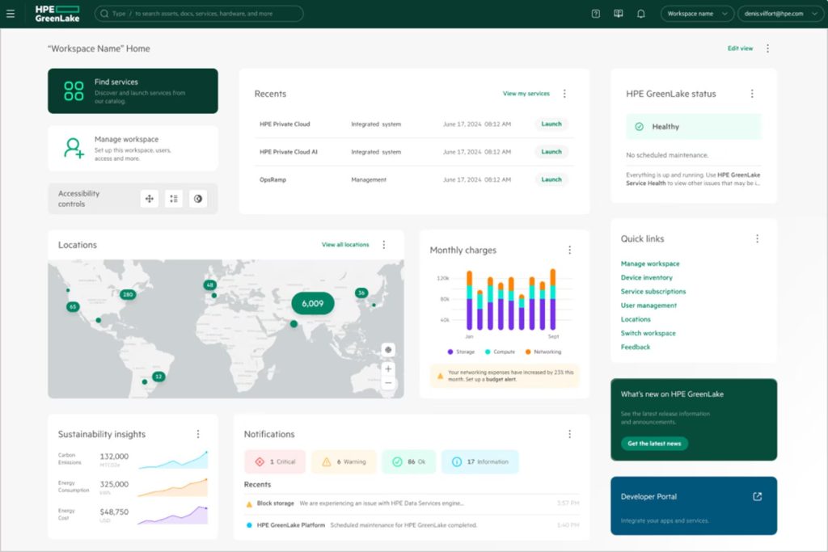Open the documentation book icon
The width and height of the screenshot is (828, 552).
point(618,14)
